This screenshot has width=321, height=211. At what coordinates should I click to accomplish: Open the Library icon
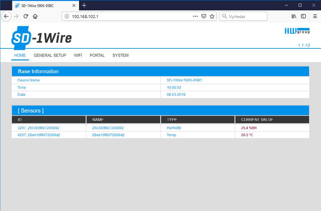pos(294,16)
